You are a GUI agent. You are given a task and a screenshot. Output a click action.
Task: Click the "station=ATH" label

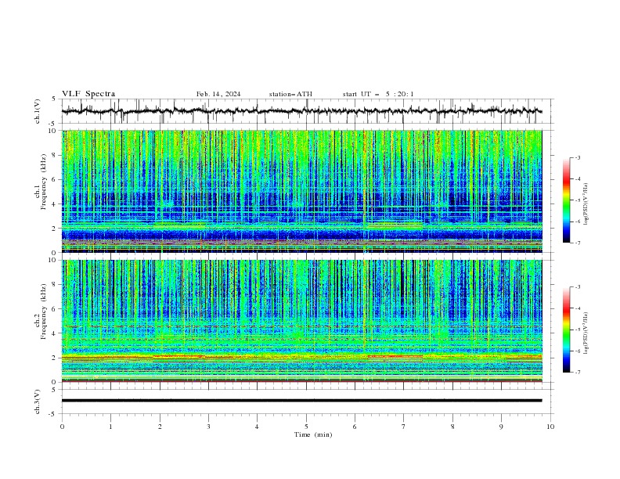[x=290, y=94]
